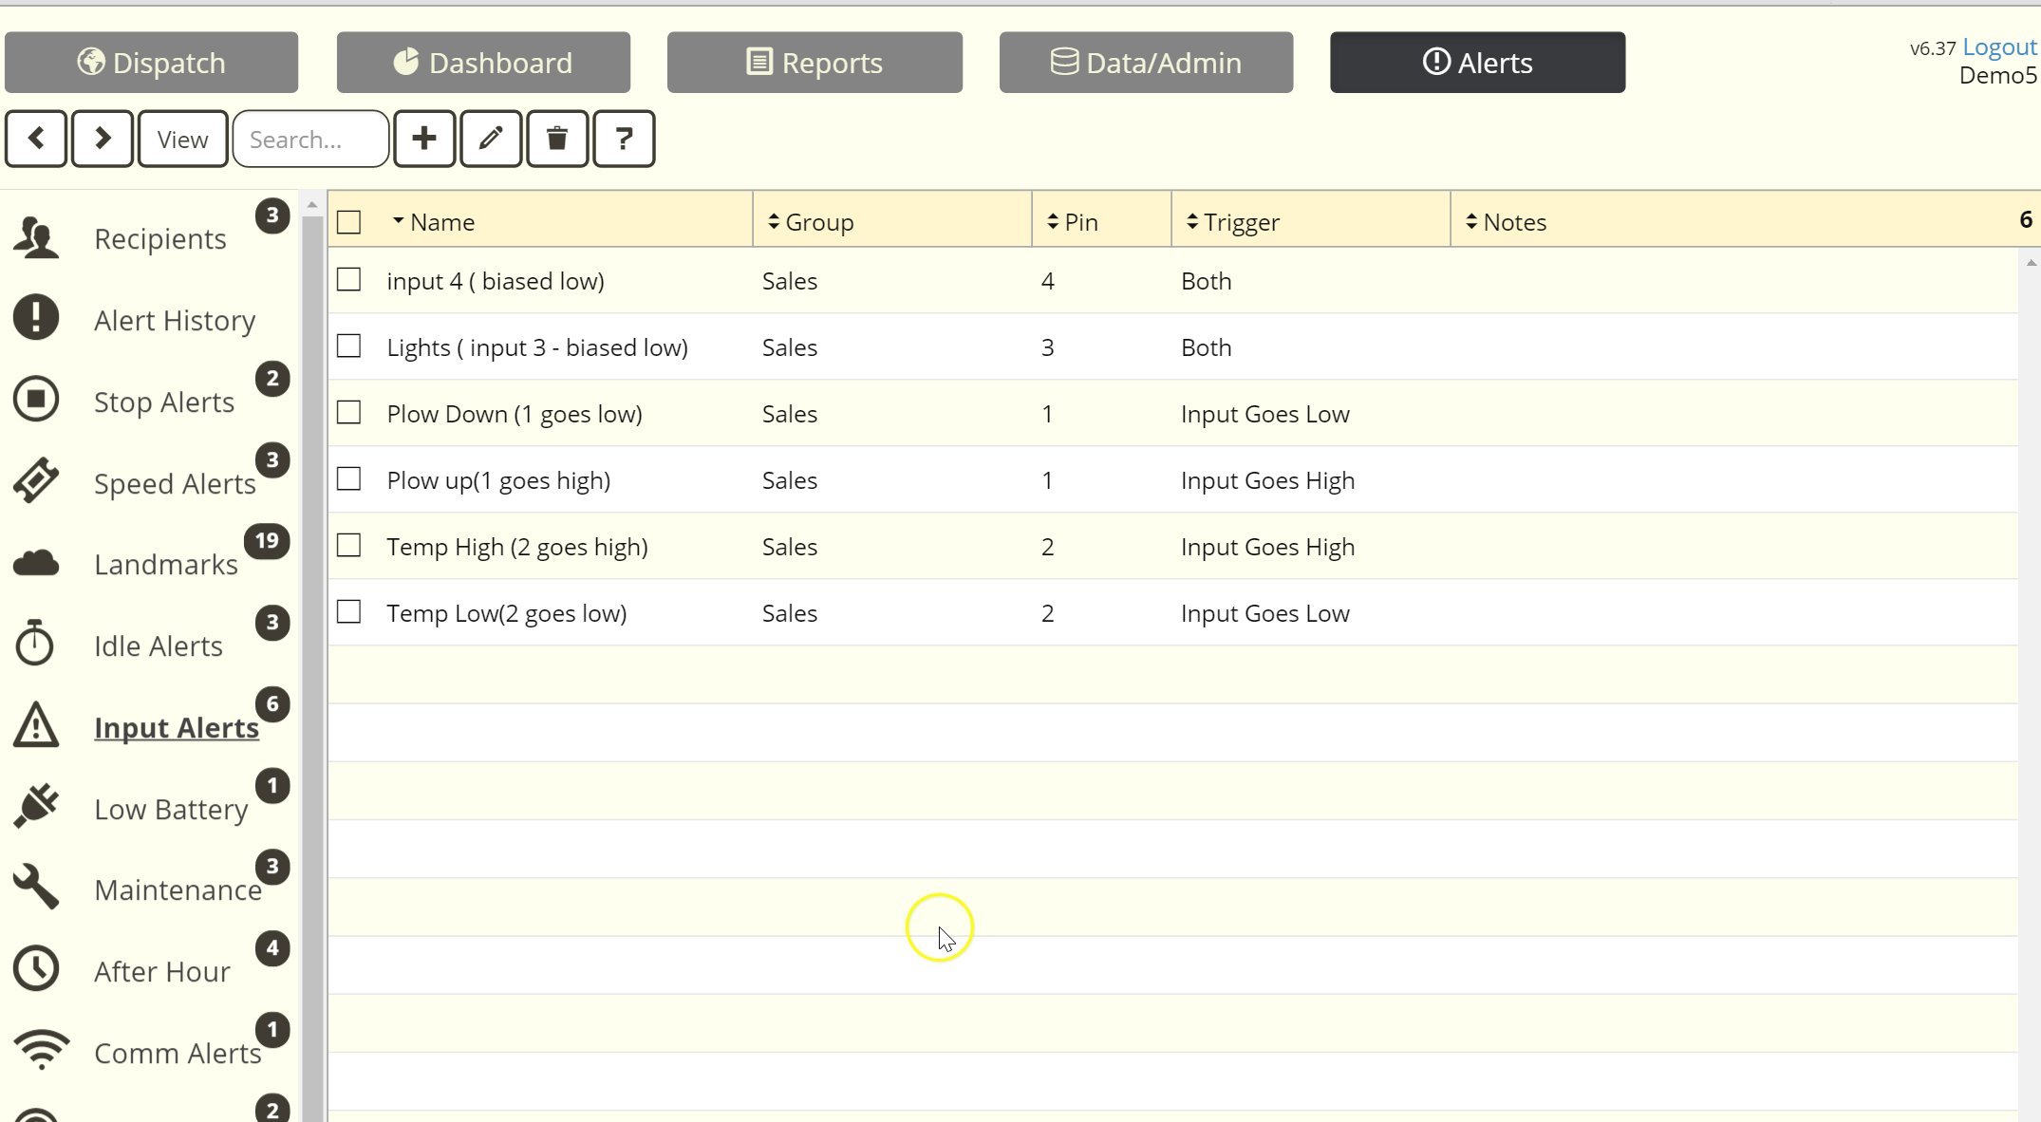Select the Alerts tab
Viewport: 2041px width, 1122px height.
tap(1477, 63)
